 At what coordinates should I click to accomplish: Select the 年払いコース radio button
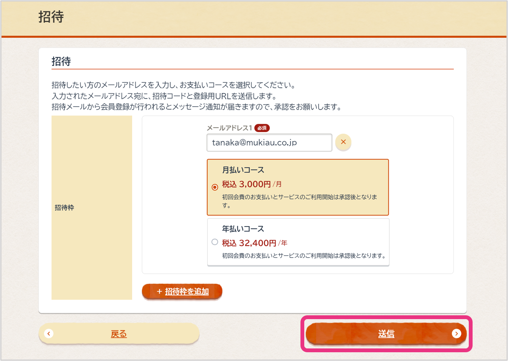tap(215, 242)
